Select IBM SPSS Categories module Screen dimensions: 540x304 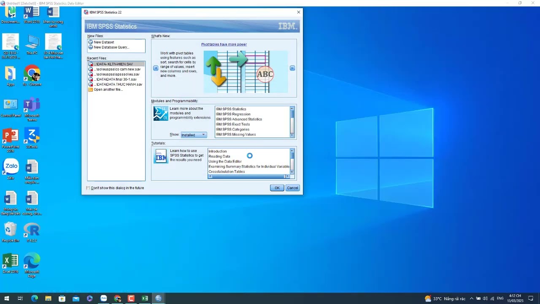(232, 129)
